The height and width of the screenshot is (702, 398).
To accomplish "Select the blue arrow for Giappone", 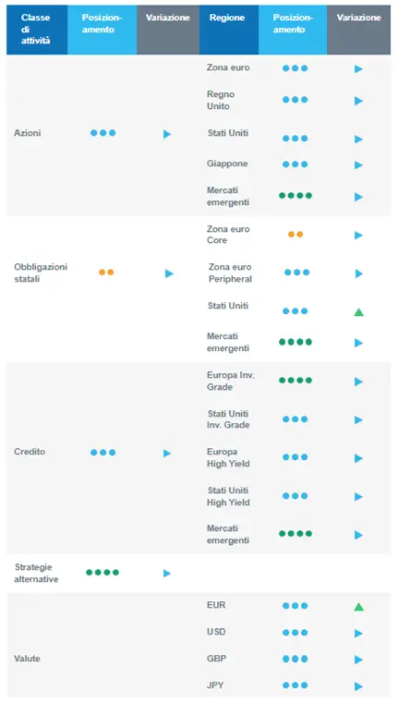I will pos(358,165).
